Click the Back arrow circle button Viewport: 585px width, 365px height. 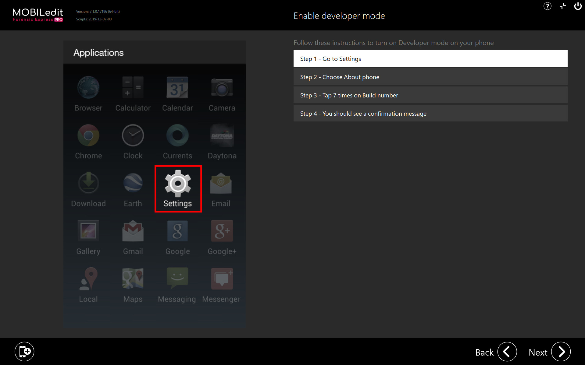point(507,352)
